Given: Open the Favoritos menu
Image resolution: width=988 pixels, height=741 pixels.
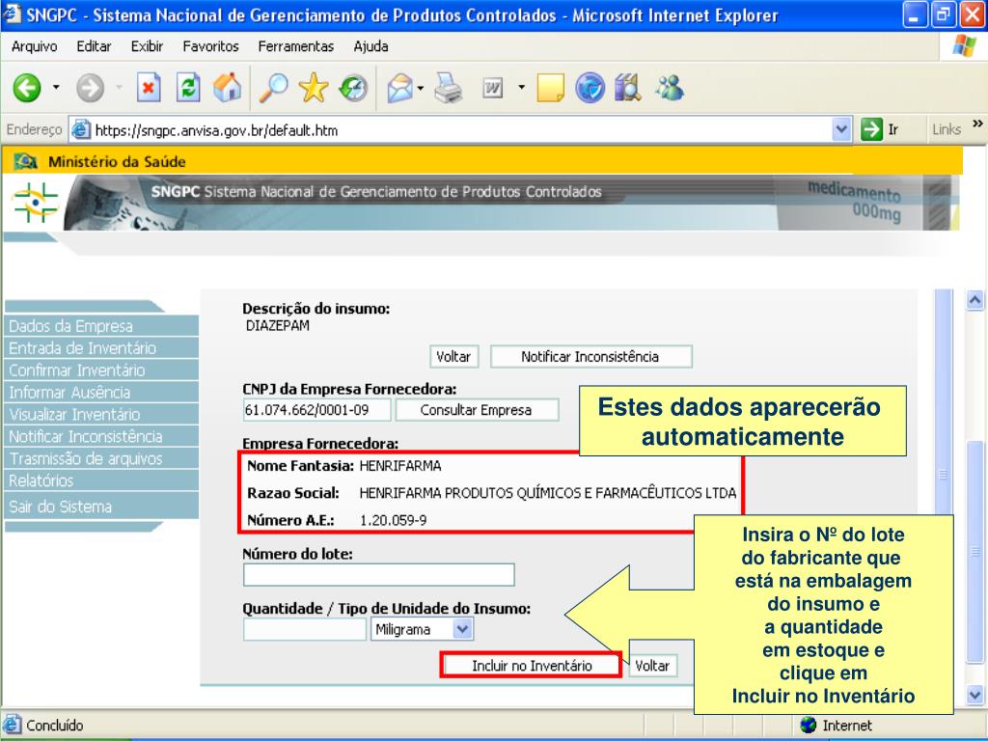Looking at the screenshot, I should (x=210, y=46).
